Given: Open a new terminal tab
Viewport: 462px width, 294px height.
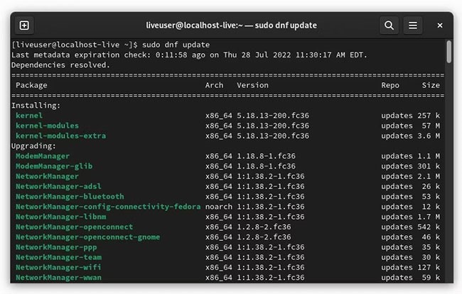Looking at the screenshot, I should coord(24,26).
